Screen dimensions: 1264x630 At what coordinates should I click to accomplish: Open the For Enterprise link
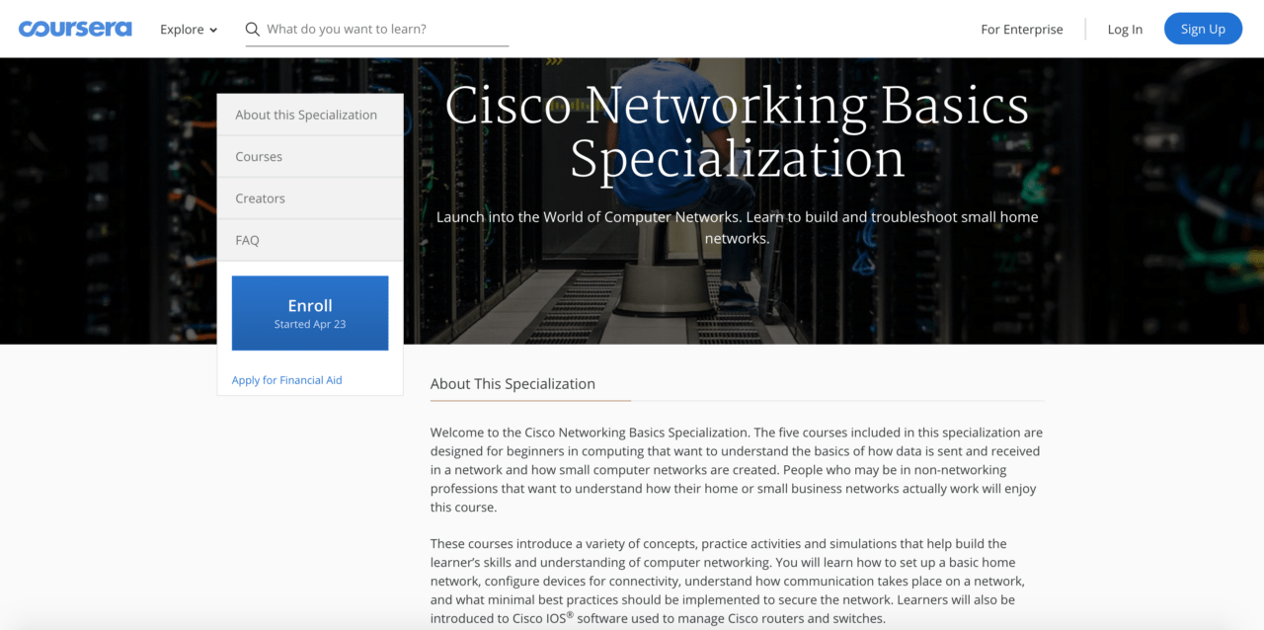click(1022, 30)
